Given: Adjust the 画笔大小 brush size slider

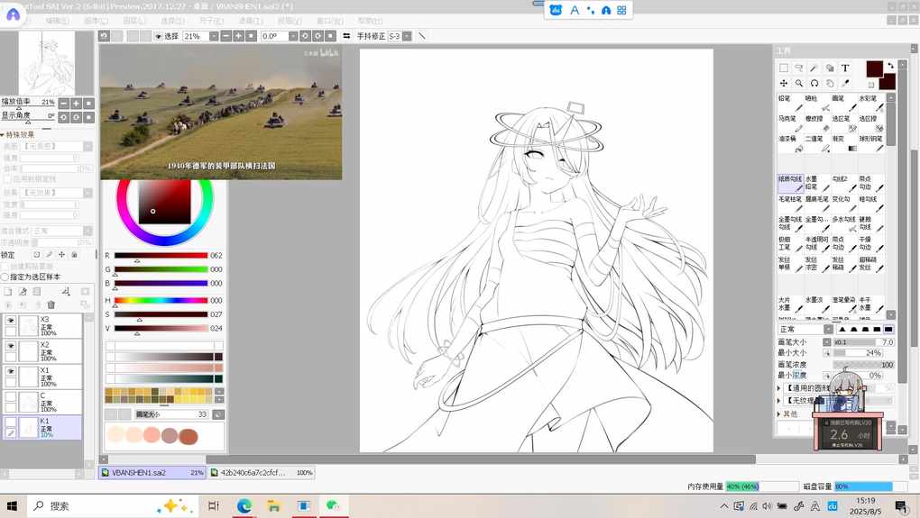Looking at the screenshot, I should [863, 342].
